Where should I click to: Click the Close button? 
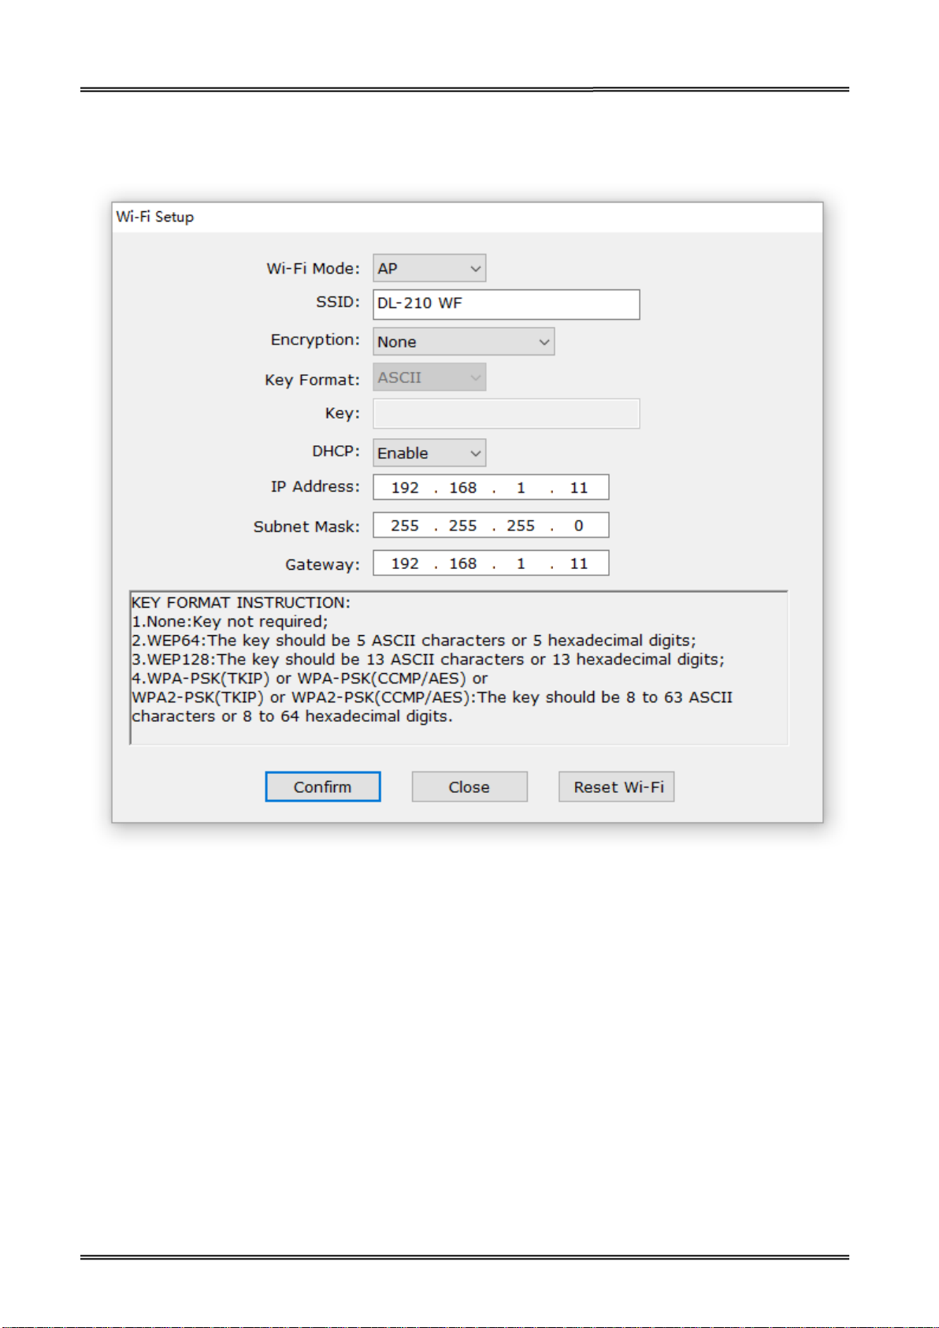(x=469, y=787)
